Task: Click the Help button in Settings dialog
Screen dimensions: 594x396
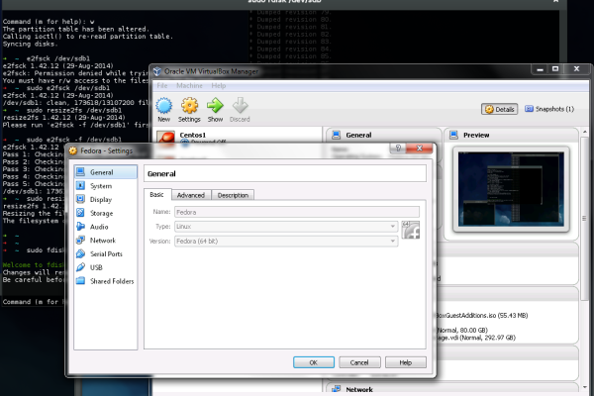Action: pyautogui.click(x=406, y=362)
